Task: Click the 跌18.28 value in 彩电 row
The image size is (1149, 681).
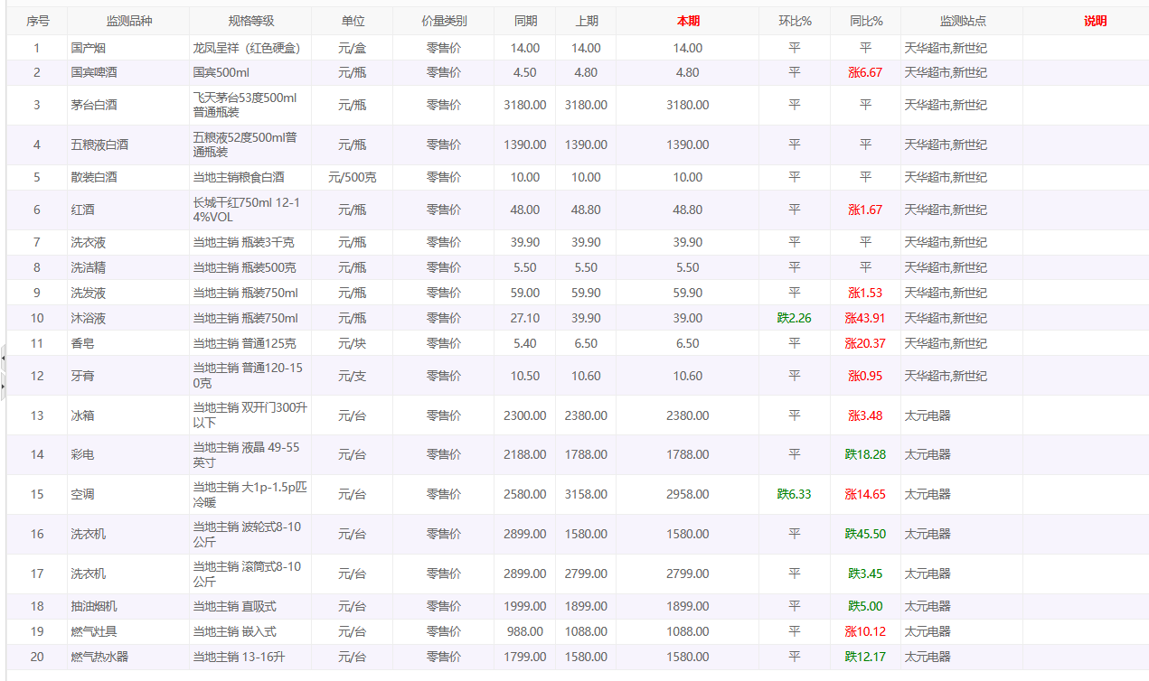Action: [865, 454]
